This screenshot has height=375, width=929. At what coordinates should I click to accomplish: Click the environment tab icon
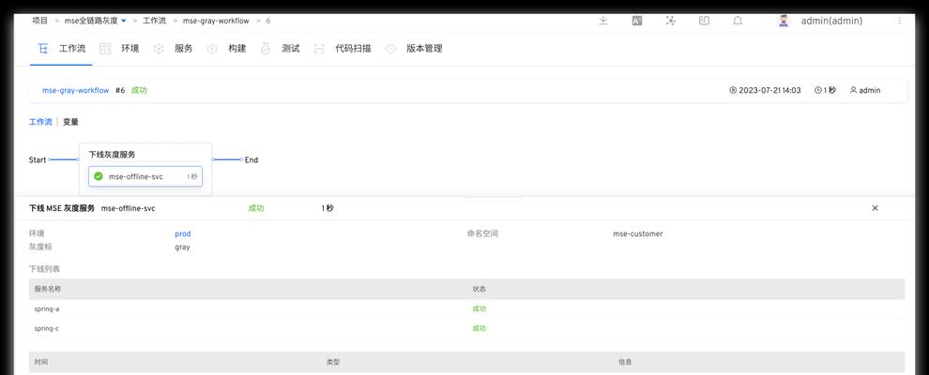[105, 49]
